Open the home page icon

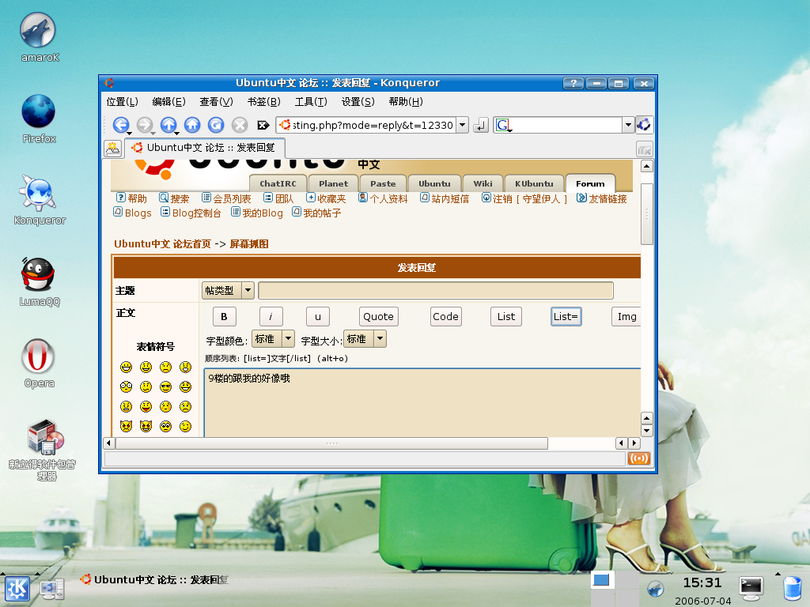click(x=192, y=125)
